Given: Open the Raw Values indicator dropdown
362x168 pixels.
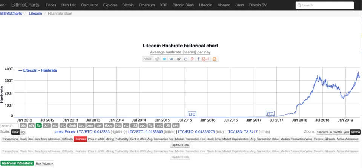Looking at the screenshot, I should (x=45, y=163).
